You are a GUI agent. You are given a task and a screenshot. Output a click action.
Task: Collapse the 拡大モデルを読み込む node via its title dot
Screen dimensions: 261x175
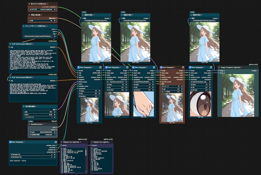(x=29, y=4)
